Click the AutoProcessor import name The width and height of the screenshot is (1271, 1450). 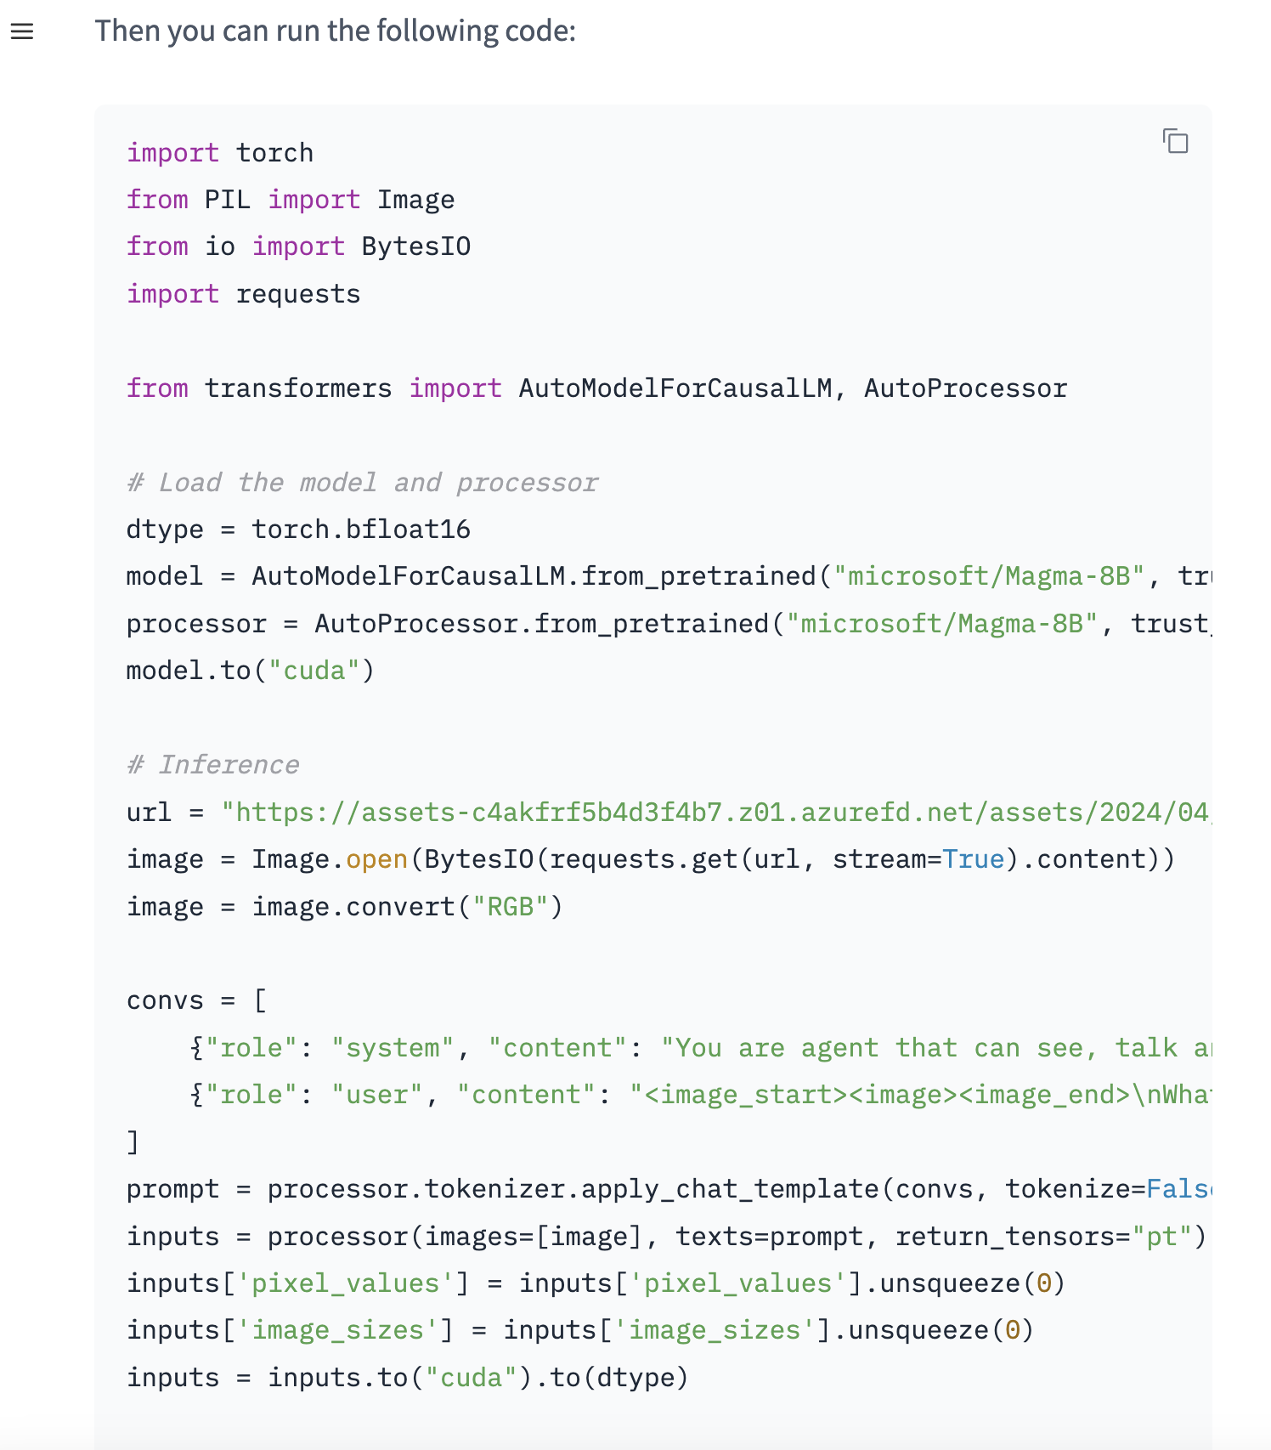[965, 388]
